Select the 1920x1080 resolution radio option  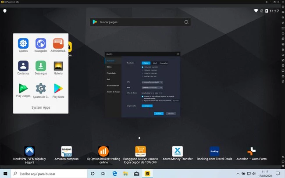click(142, 67)
